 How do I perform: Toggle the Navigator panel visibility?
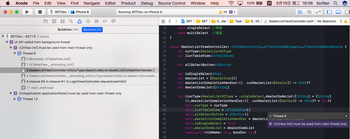click(x=329, y=12)
